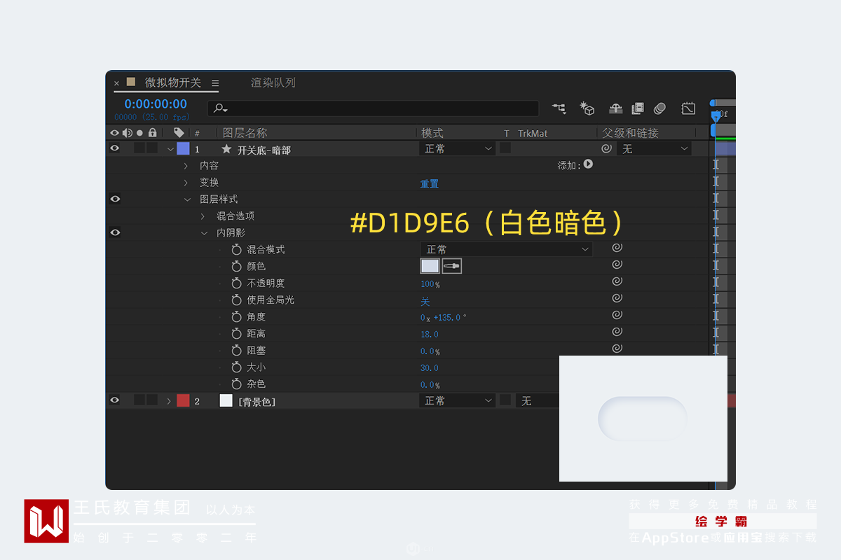
Task: Click the current time 0:00:00:00
Action: [156, 104]
